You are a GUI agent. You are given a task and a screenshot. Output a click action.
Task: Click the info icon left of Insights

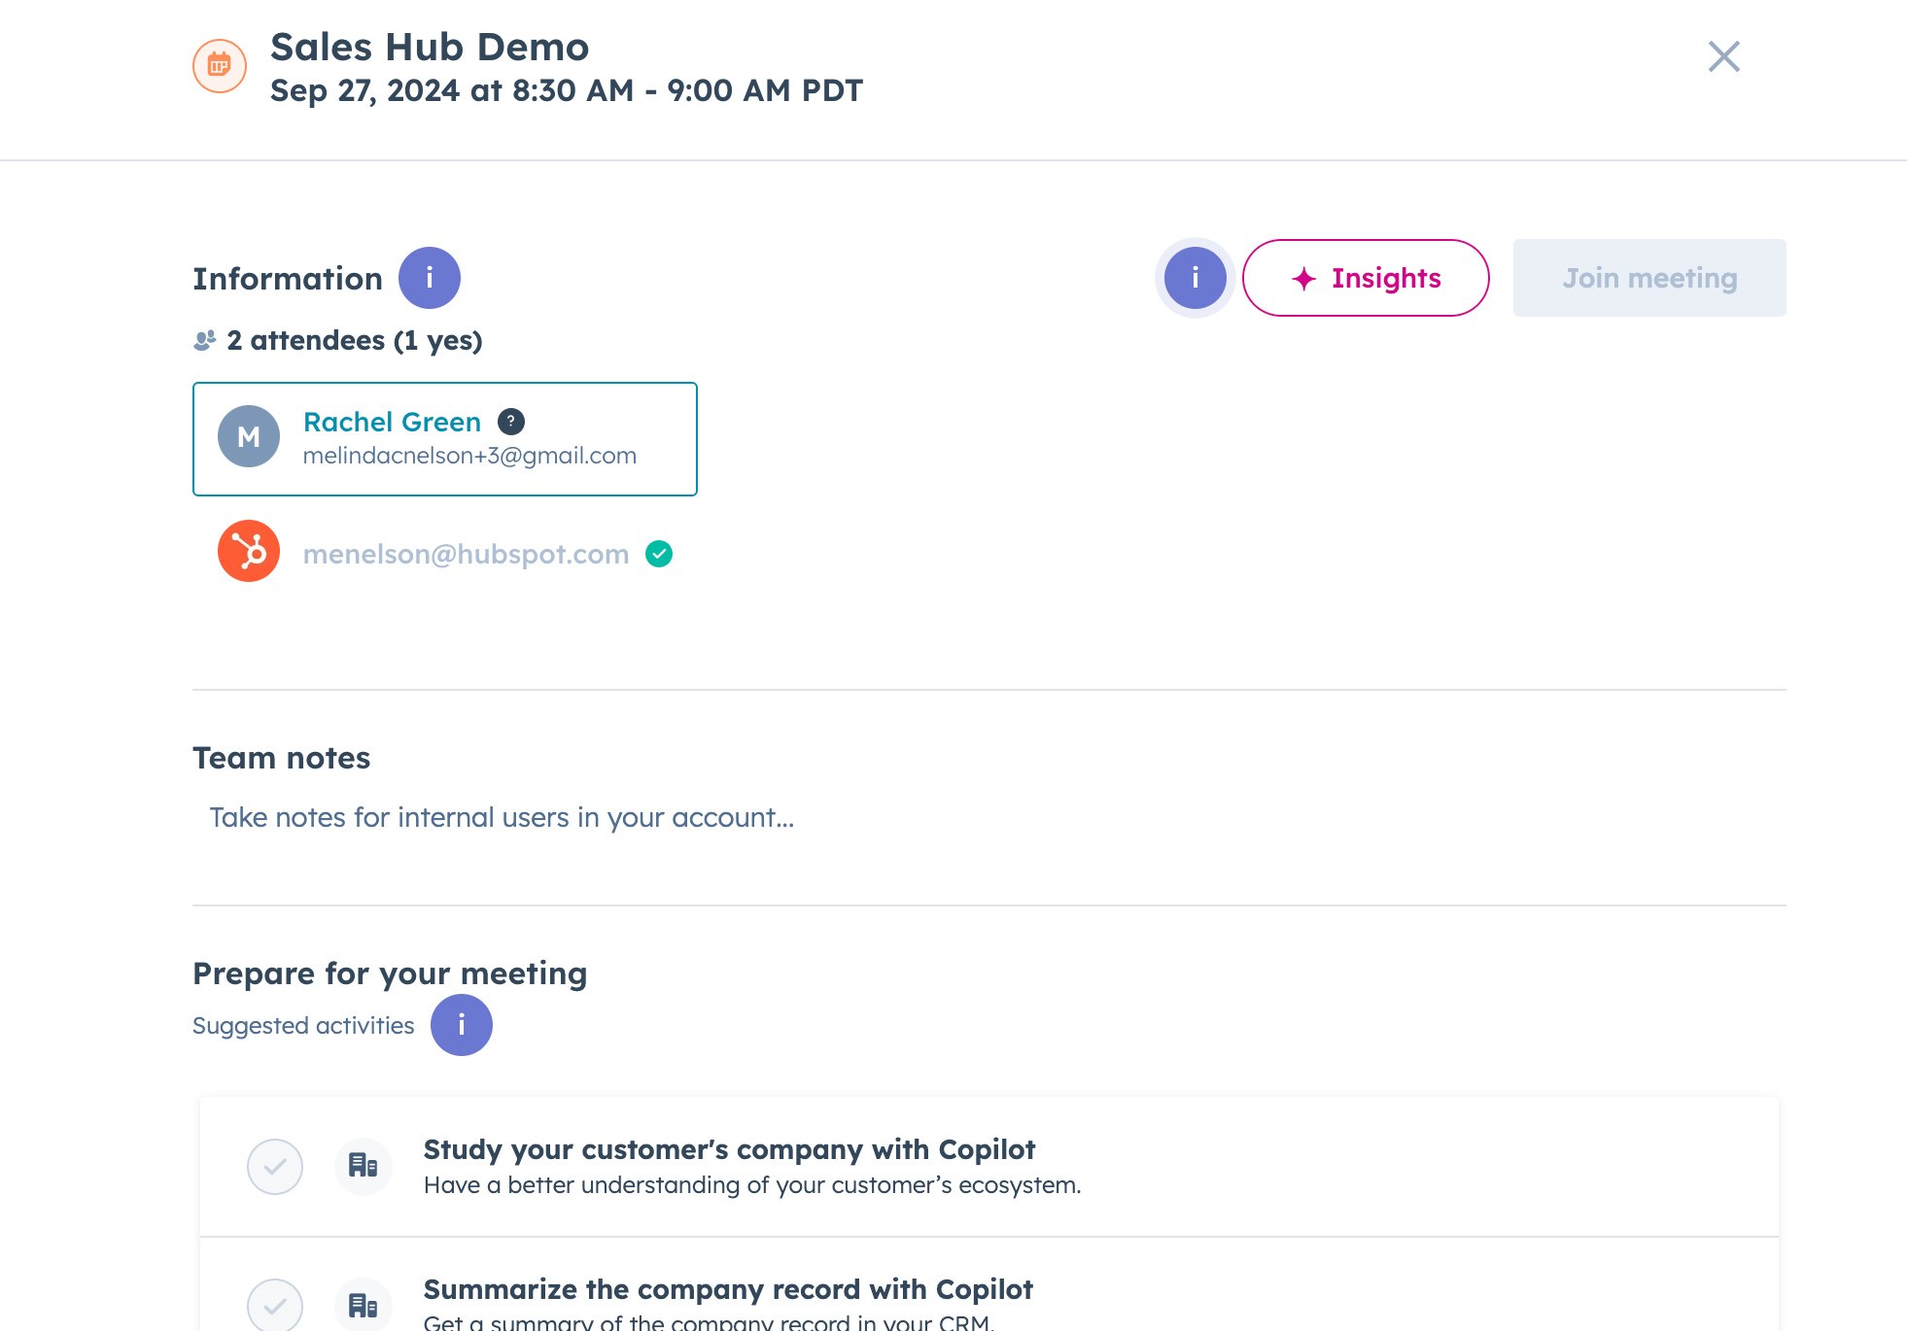(1195, 278)
